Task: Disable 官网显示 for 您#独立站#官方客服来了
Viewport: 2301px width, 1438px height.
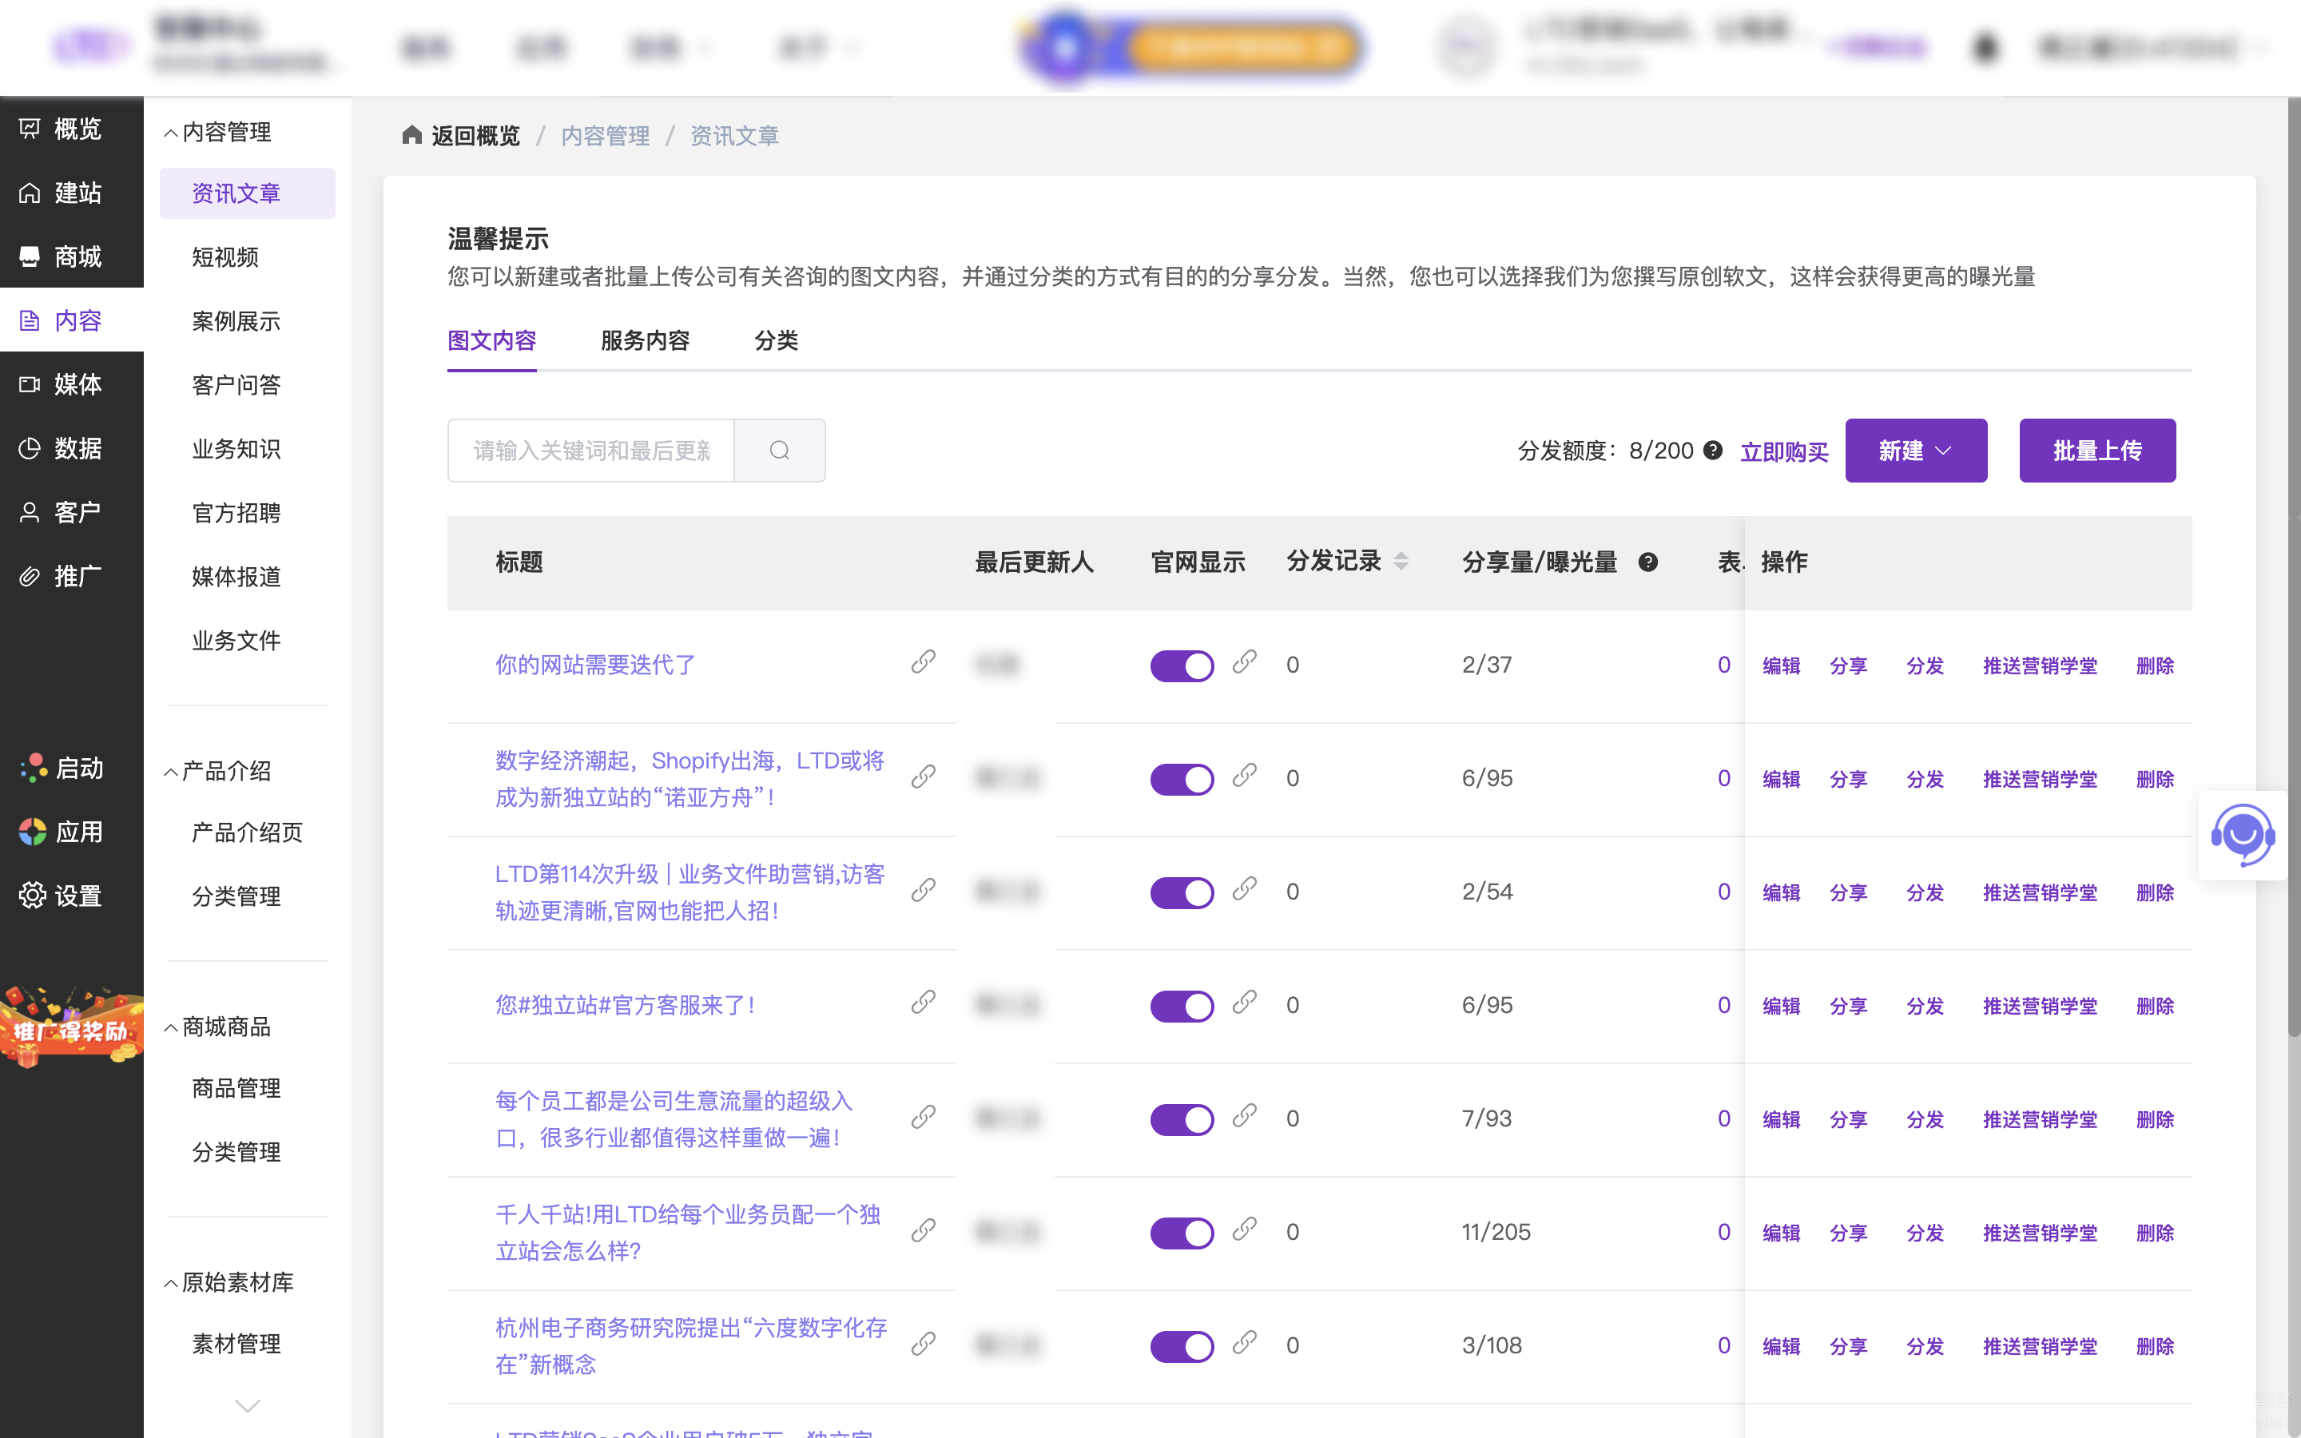Action: click(x=1181, y=1005)
